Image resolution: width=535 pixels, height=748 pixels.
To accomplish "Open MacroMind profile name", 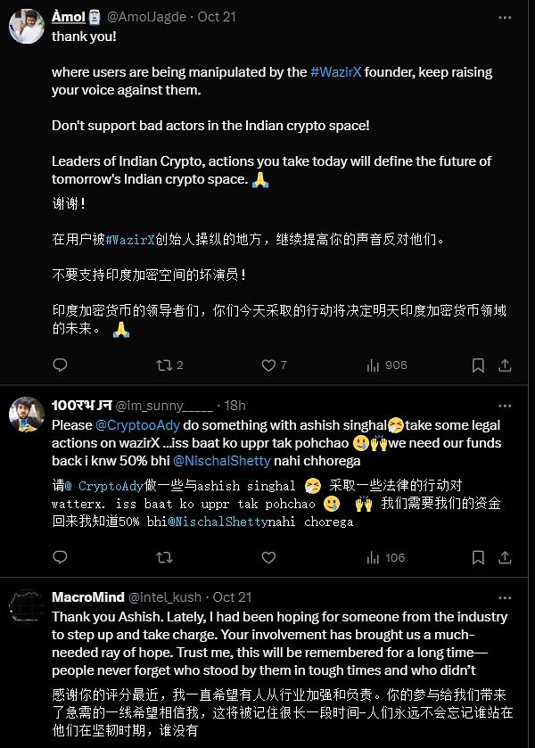I will [x=87, y=597].
